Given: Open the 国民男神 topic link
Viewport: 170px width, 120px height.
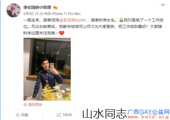Looking at the screenshot, I should [x=35, y=105].
